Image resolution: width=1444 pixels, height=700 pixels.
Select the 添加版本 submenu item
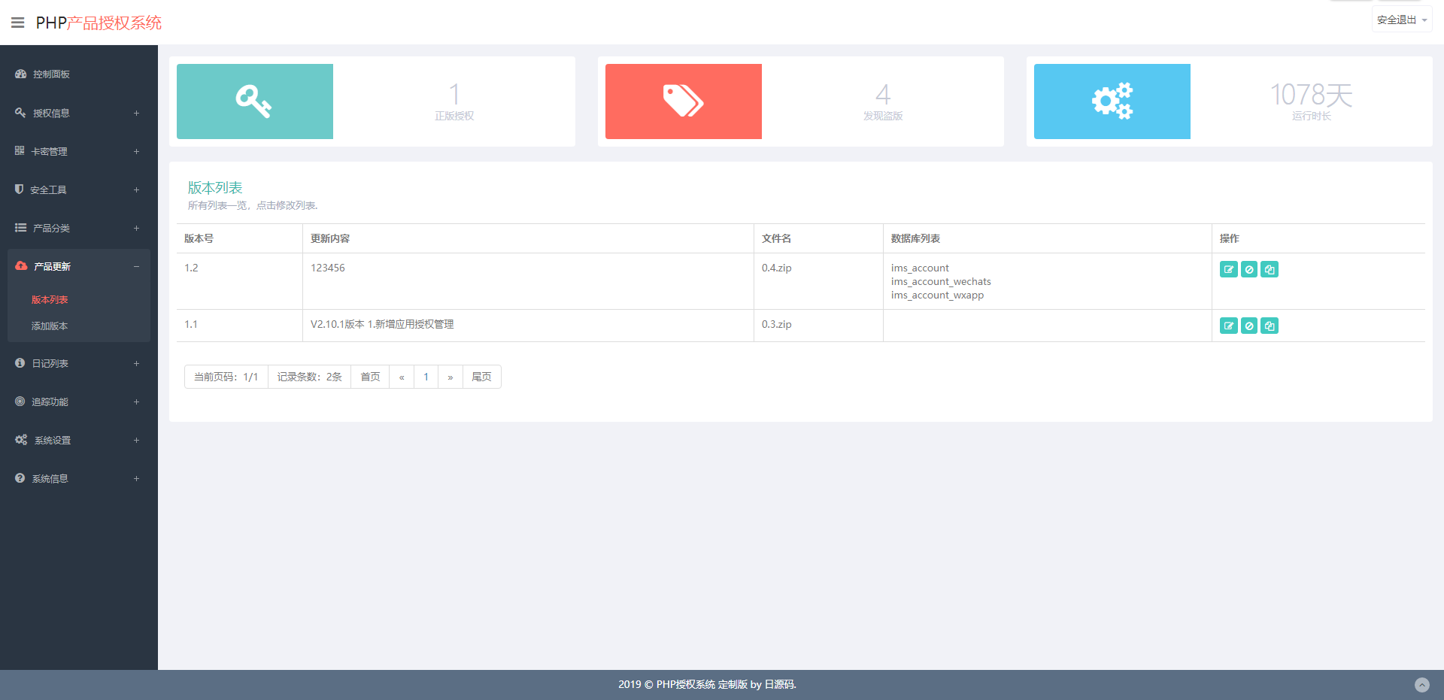pyautogui.click(x=50, y=326)
